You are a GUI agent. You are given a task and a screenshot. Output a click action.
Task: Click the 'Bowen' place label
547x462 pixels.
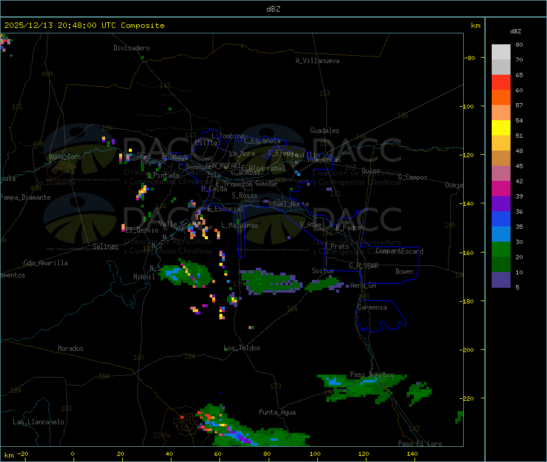pos(405,271)
